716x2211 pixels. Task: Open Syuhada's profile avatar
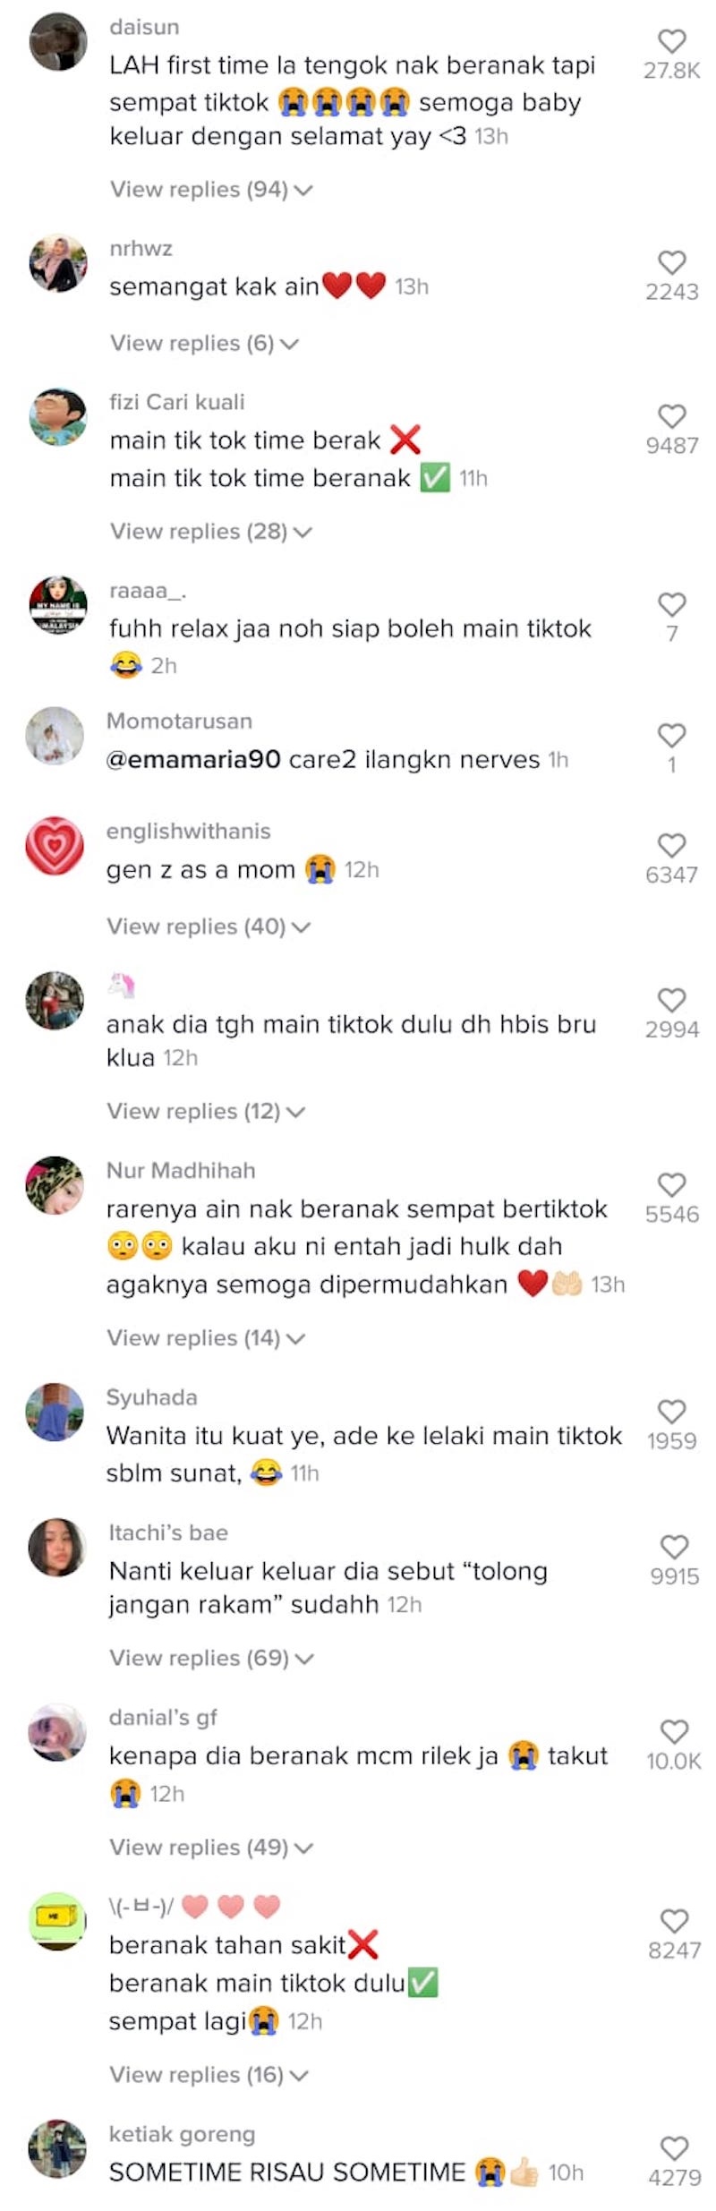coord(55,1412)
